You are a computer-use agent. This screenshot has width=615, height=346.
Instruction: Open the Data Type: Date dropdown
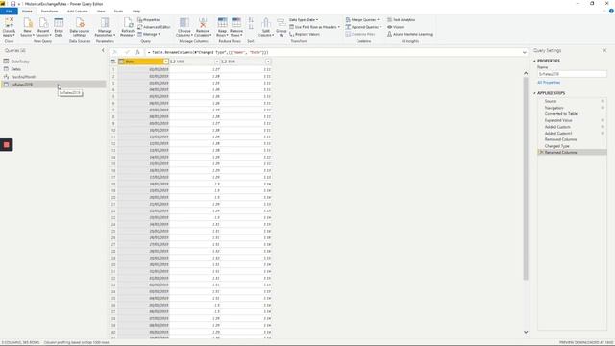click(304, 19)
